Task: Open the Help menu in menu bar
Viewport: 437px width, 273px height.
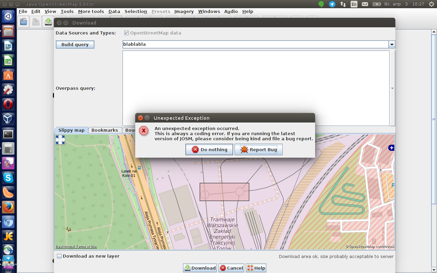Action: click(248, 11)
